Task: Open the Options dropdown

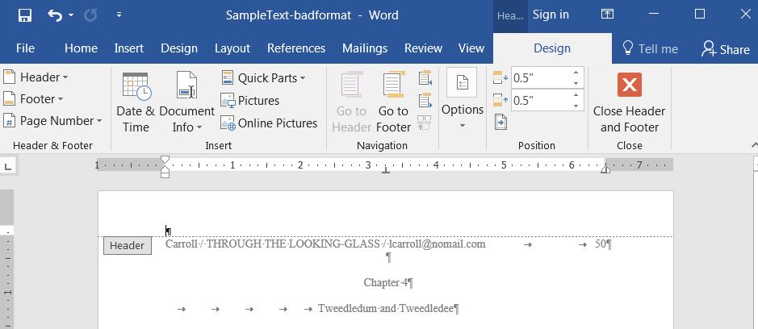Action: [462, 102]
